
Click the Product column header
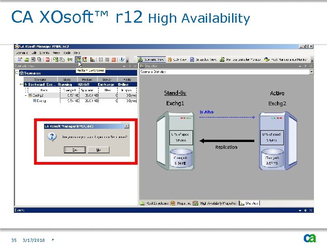[x=87, y=79]
